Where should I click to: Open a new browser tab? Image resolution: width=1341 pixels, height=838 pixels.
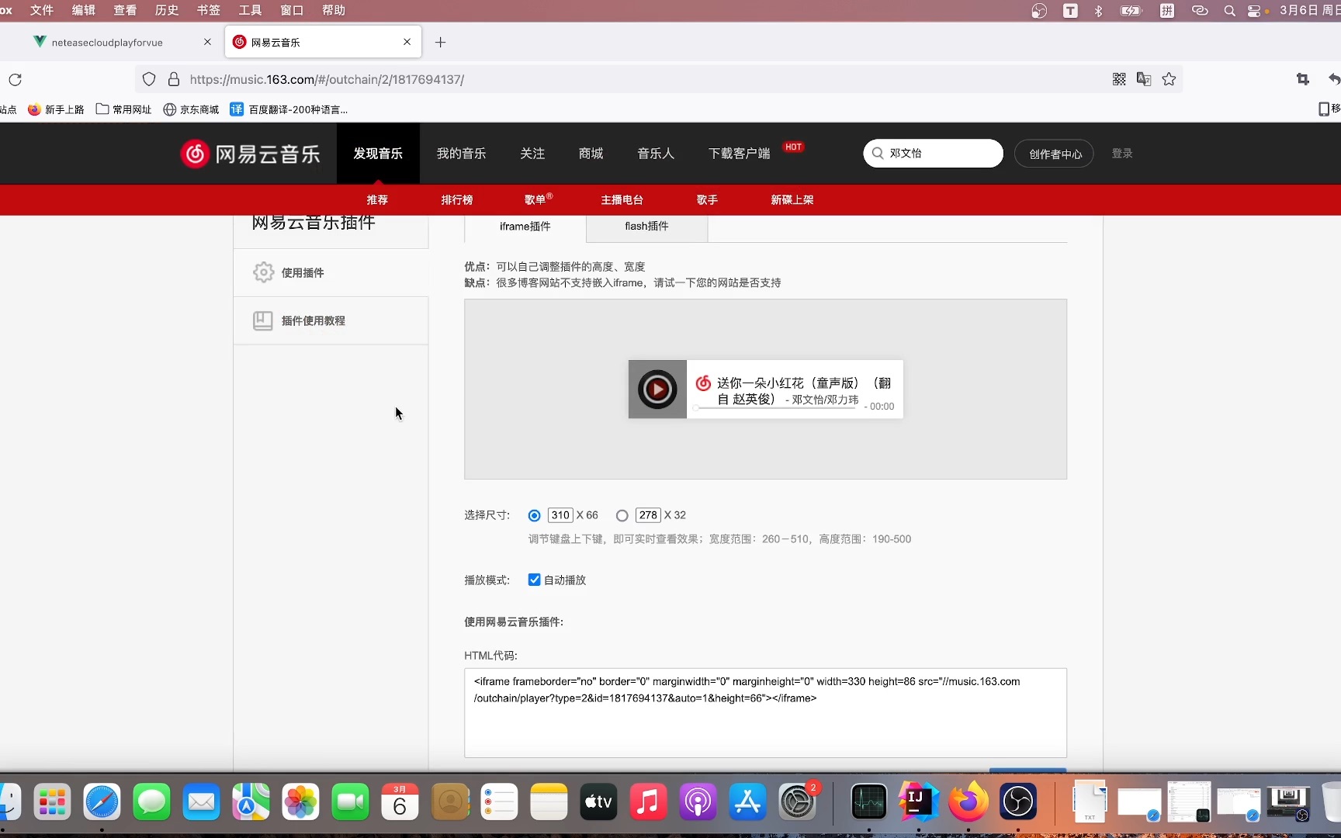440,42
